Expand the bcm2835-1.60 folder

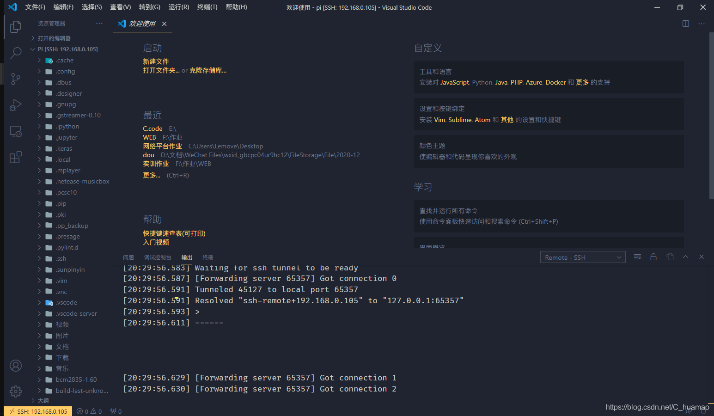coord(76,380)
